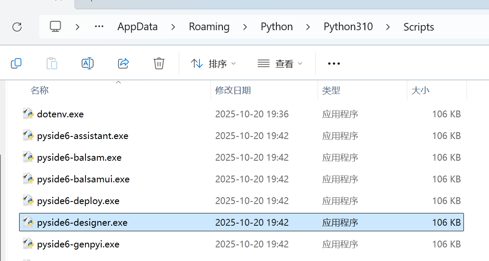Open the See more toolbar options
Viewport: 489px width, 261px height.
tap(334, 64)
